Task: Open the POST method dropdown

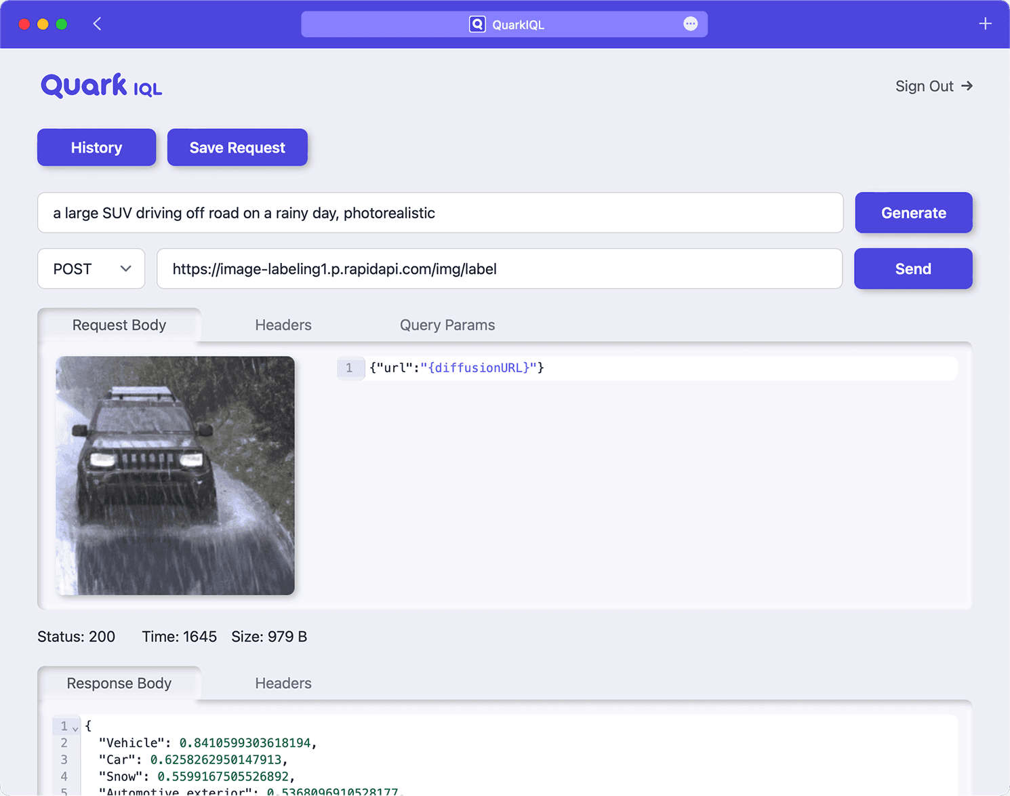Action: [x=92, y=269]
